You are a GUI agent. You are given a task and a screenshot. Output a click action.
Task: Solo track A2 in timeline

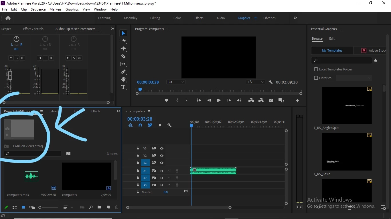click(169, 178)
